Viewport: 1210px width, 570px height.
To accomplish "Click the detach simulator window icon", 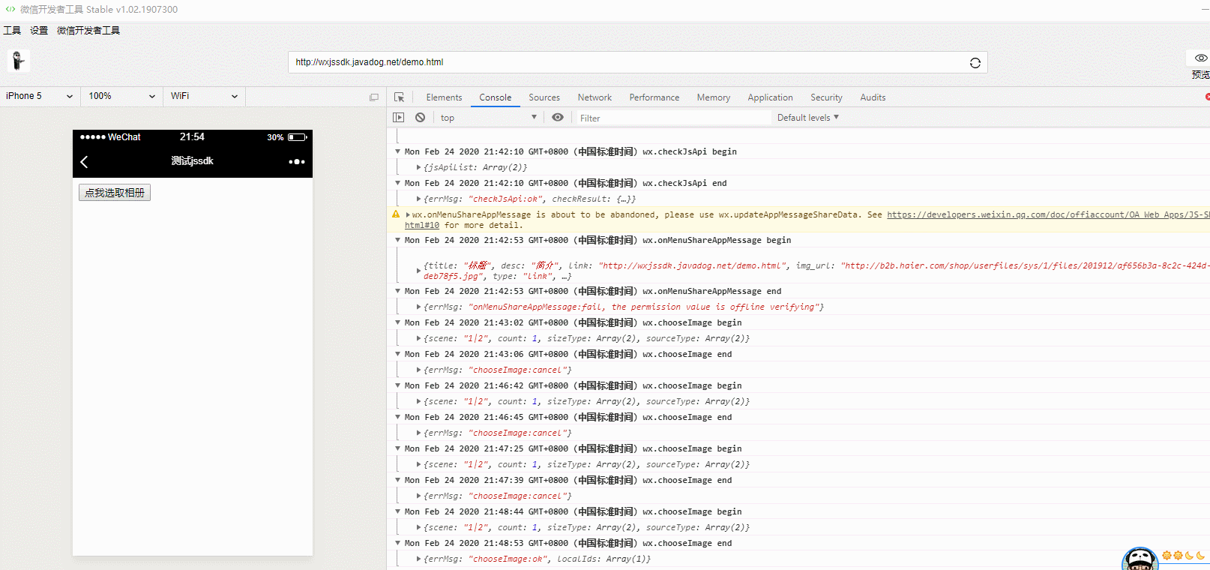I will click(x=374, y=97).
